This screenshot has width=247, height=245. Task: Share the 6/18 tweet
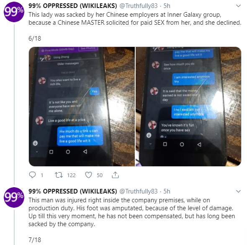coord(115,175)
